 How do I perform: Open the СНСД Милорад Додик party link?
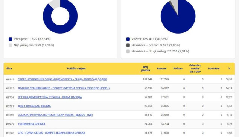coord(62,79)
